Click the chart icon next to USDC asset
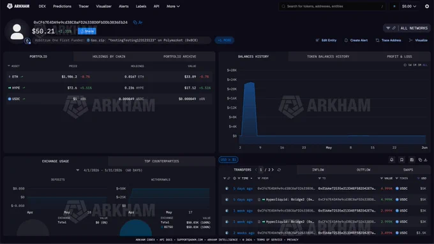Viewport: 434px width, 244px height. [x=24, y=99]
